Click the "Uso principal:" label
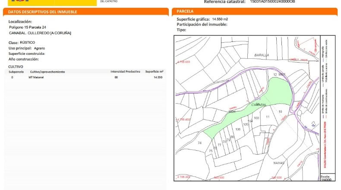 tap(20, 48)
